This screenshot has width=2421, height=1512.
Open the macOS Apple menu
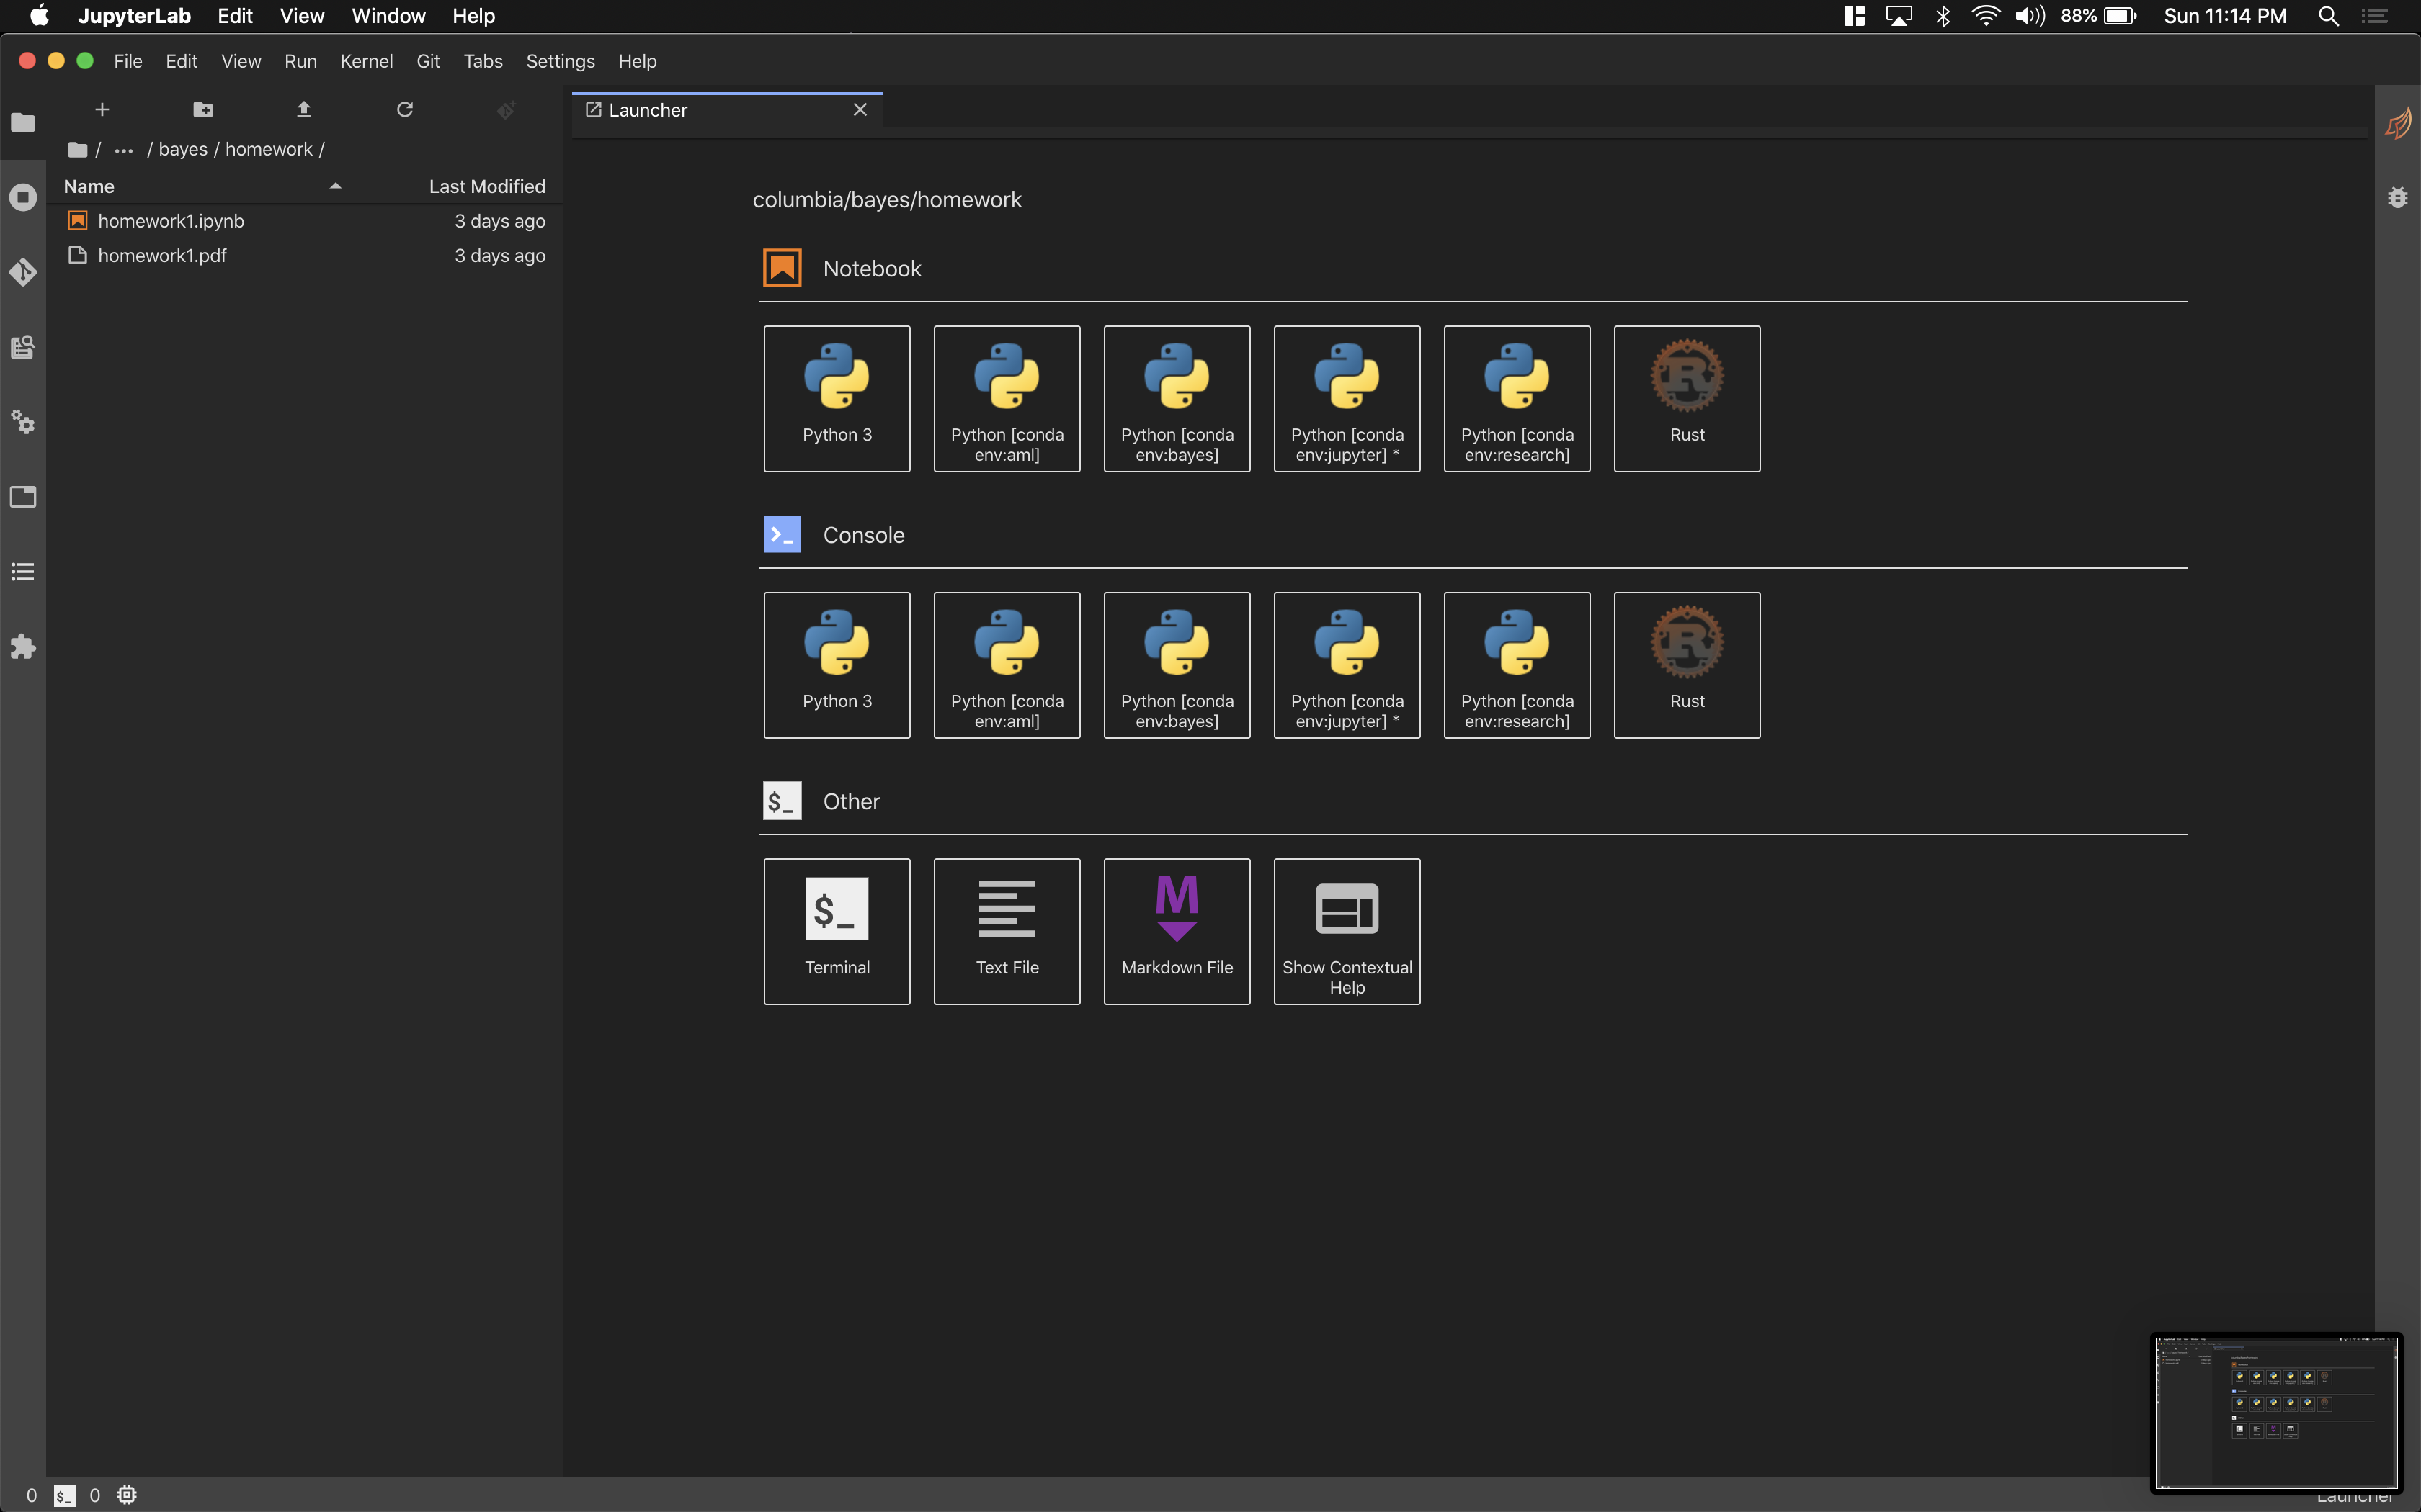39,16
